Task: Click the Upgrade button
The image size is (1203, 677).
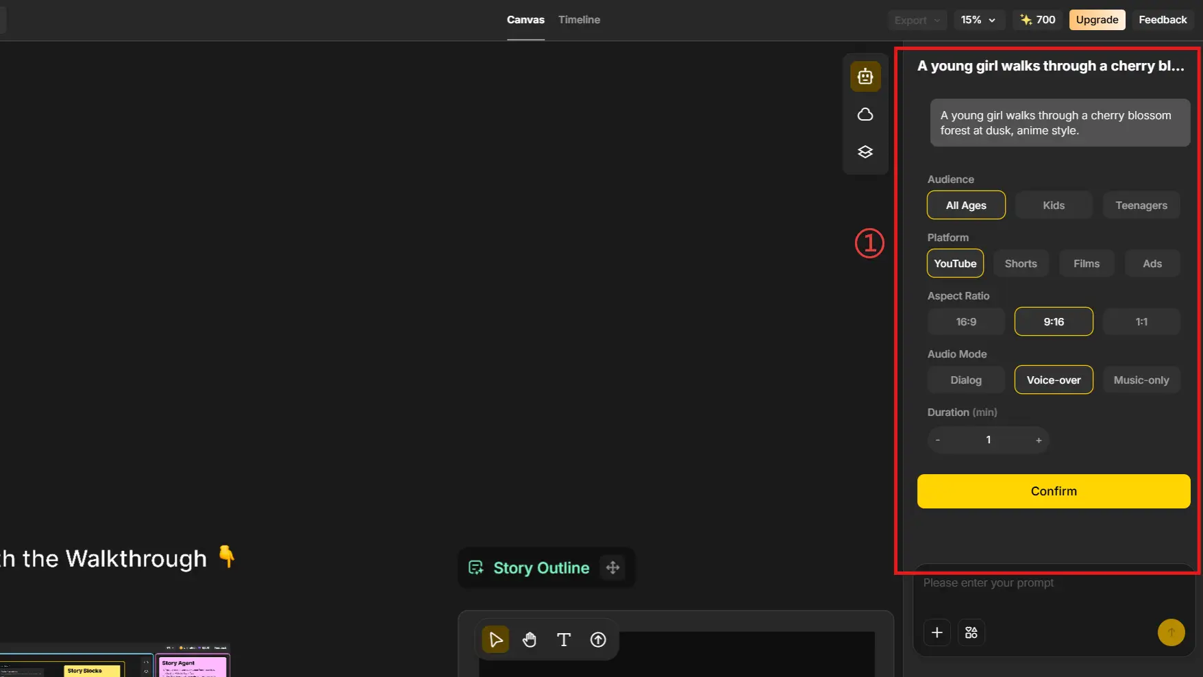Action: coord(1097,20)
